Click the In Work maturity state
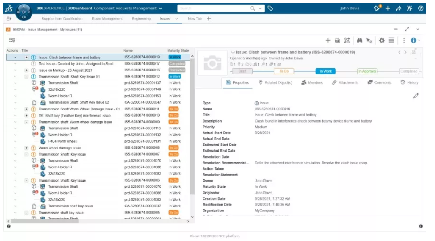 click(326, 71)
